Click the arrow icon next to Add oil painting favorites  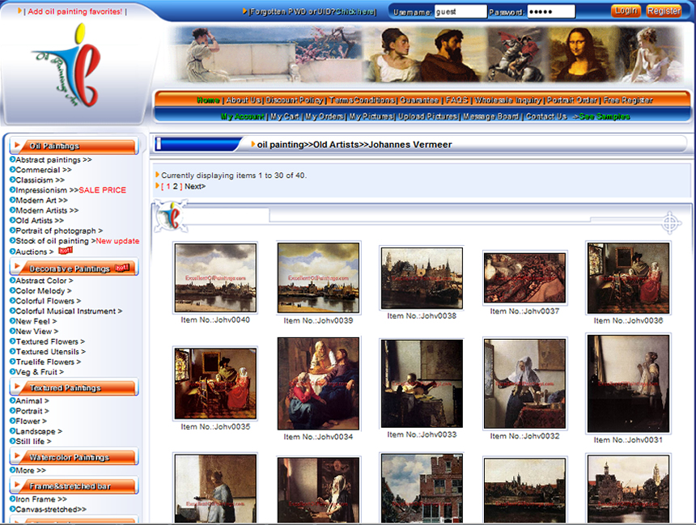[20, 11]
